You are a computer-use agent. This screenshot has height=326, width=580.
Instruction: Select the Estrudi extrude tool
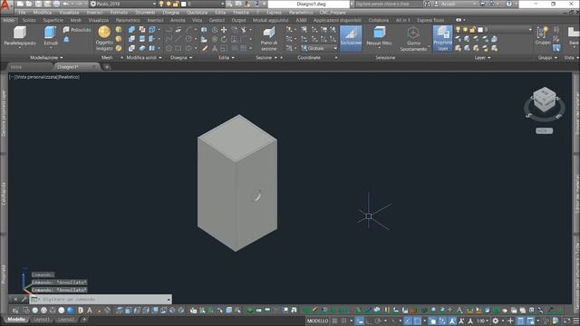[x=51, y=36]
